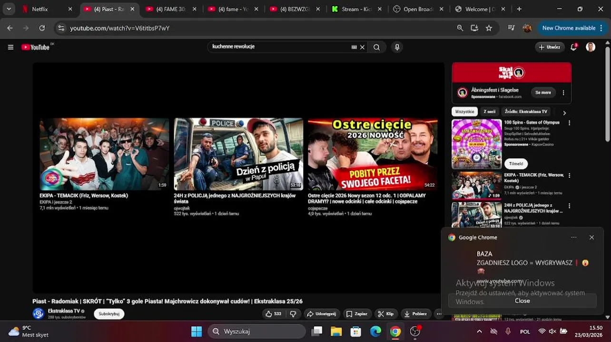Open YouTube notifications bell

click(574, 47)
